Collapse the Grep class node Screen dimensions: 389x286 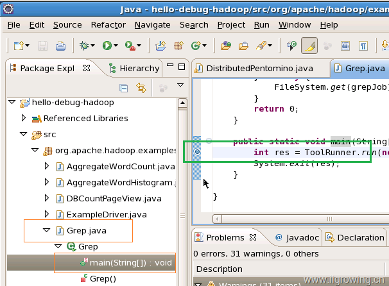coord(58,246)
